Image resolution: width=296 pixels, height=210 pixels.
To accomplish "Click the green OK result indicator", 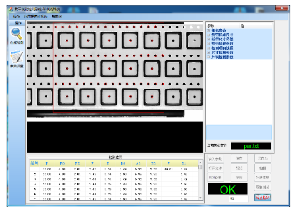I will coord(228,189).
